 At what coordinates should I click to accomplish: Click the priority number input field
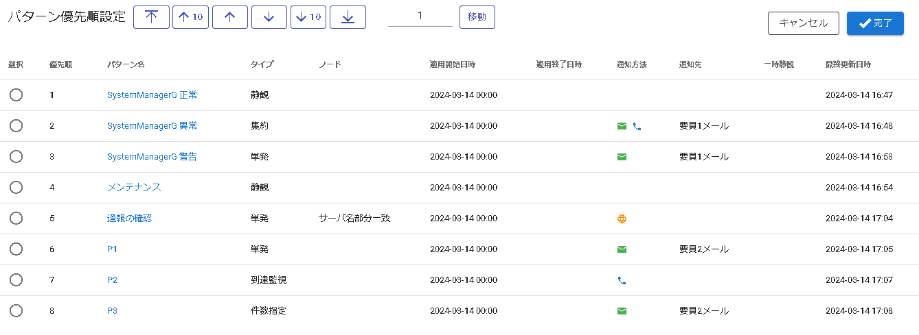[420, 16]
